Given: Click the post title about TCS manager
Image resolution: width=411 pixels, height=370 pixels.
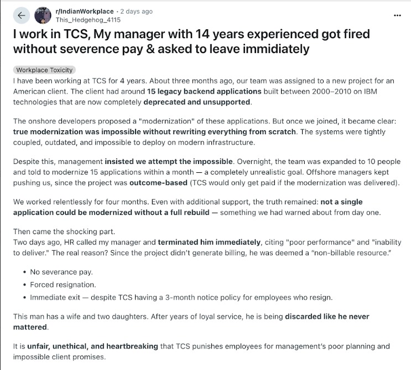Looking at the screenshot, I should [x=191, y=41].
